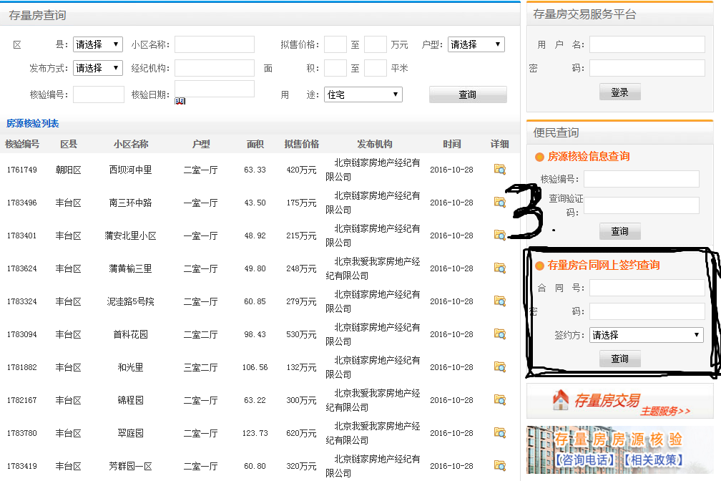Click the 蒲安北里小区 community name
This screenshot has height=481, width=721.
pyautogui.click(x=130, y=235)
